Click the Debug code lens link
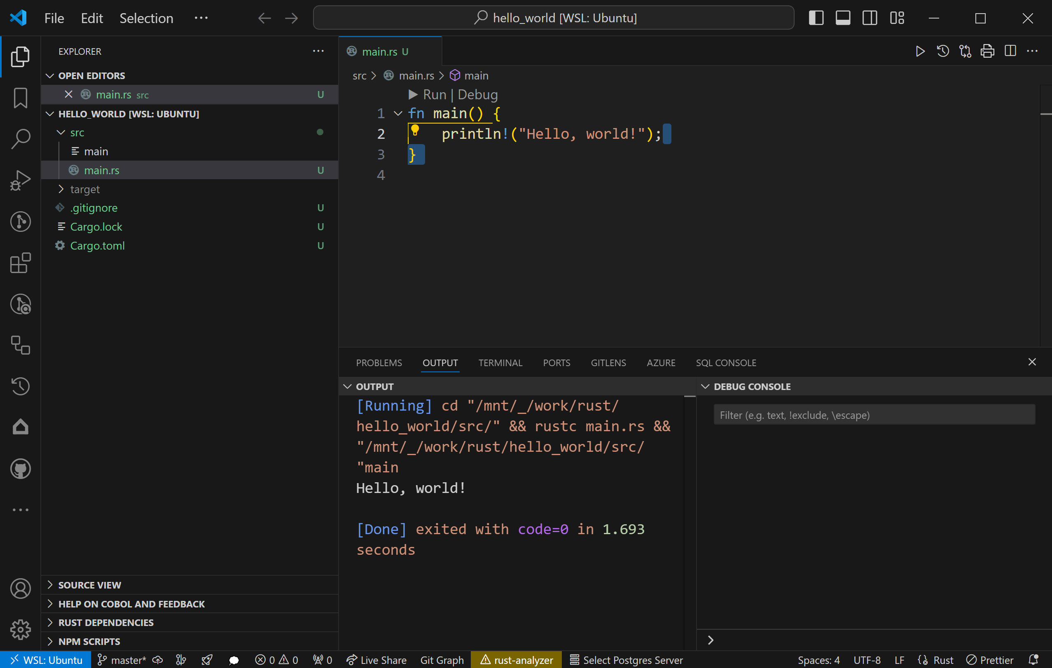This screenshot has height=668, width=1052. (477, 94)
